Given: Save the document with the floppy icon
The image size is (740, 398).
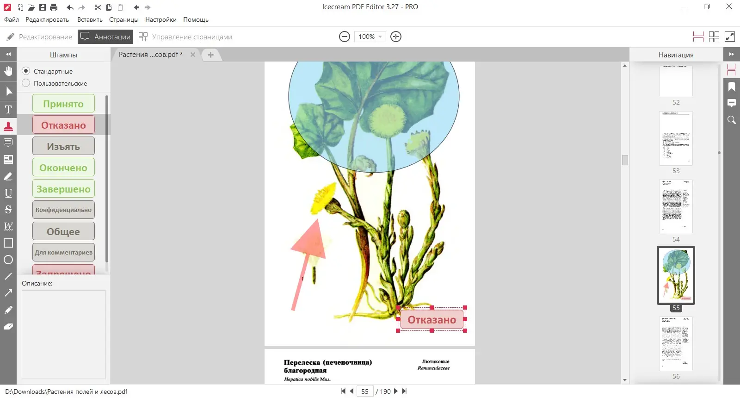Looking at the screenshot, I should point(43,7).
